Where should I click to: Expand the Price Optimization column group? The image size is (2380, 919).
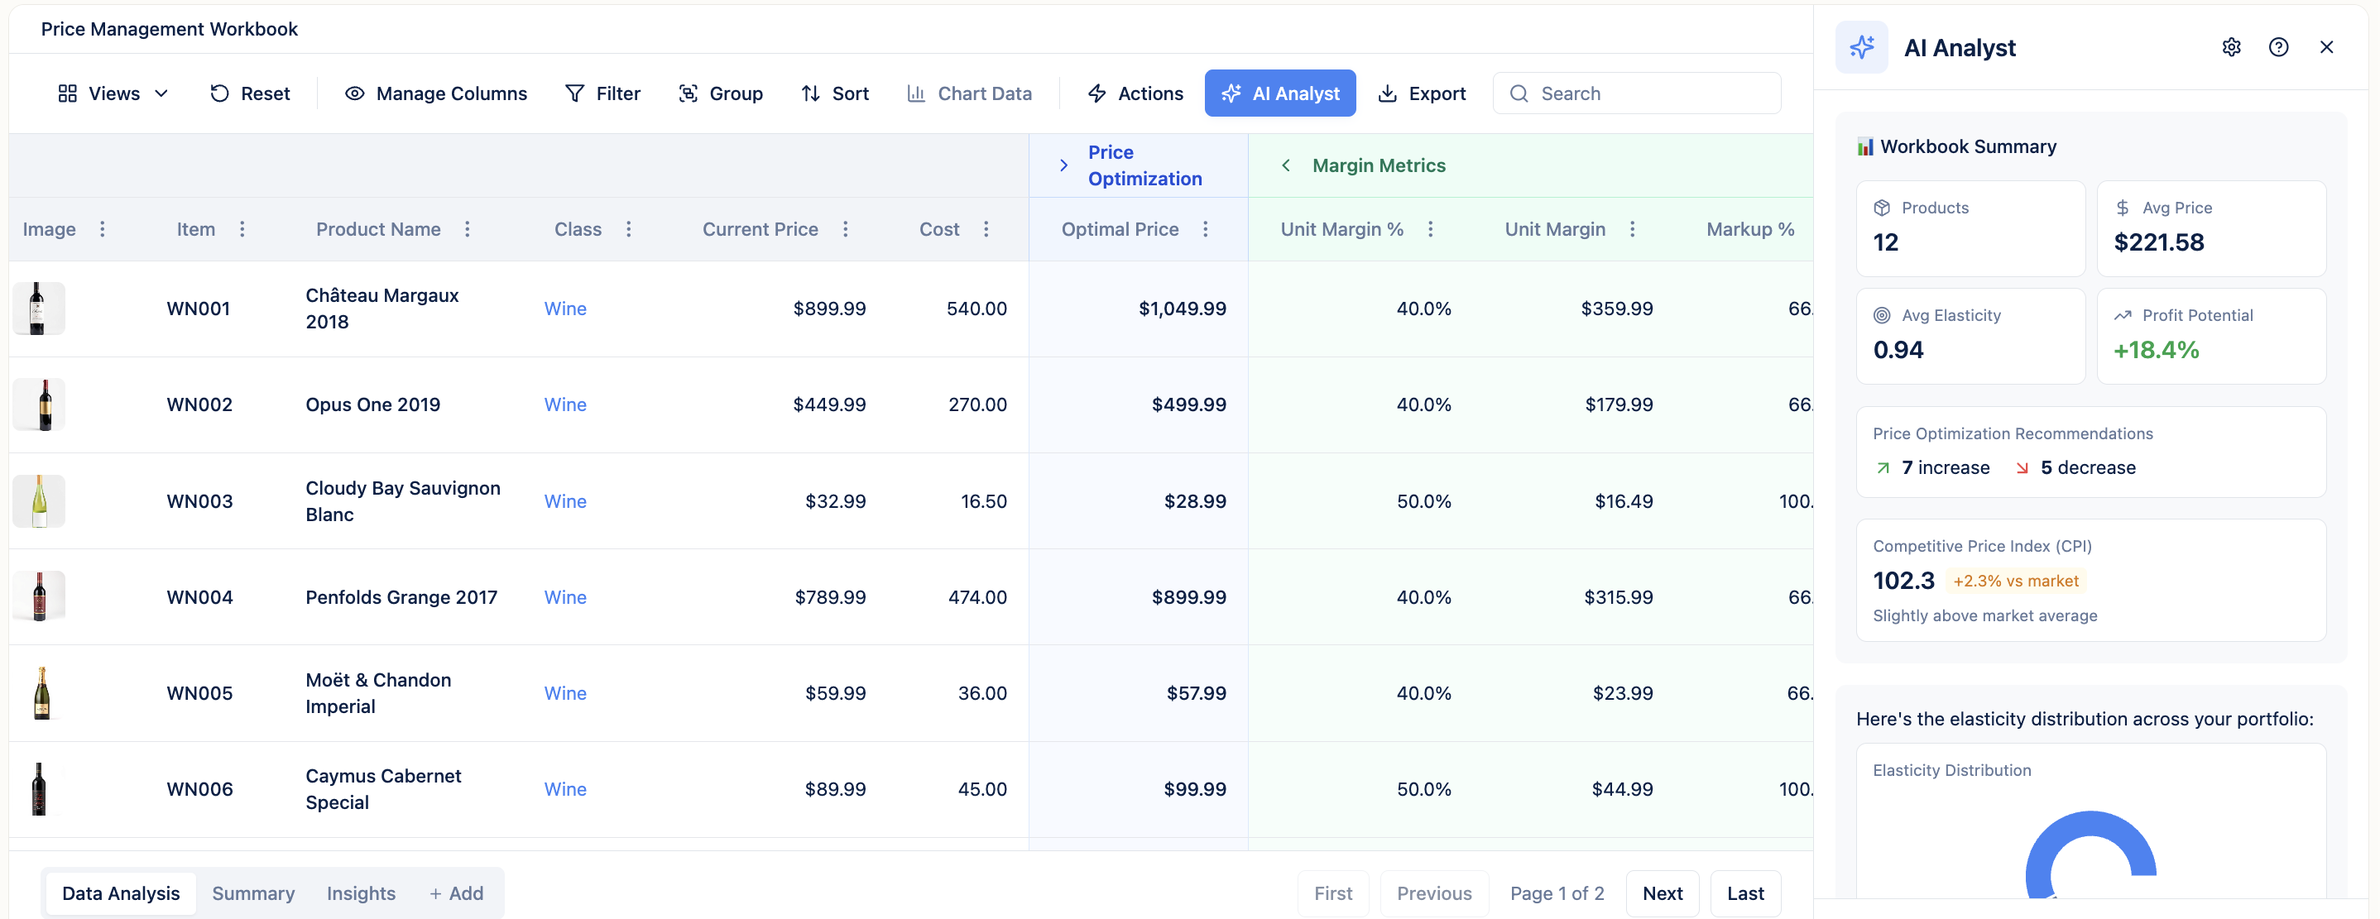click(x=1063, y=165)
